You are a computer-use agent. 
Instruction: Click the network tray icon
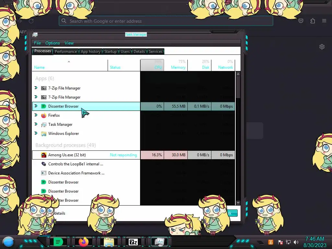[x=288, y=242]
